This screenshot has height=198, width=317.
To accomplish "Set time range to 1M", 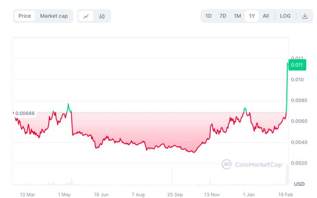I will point(238,16).
